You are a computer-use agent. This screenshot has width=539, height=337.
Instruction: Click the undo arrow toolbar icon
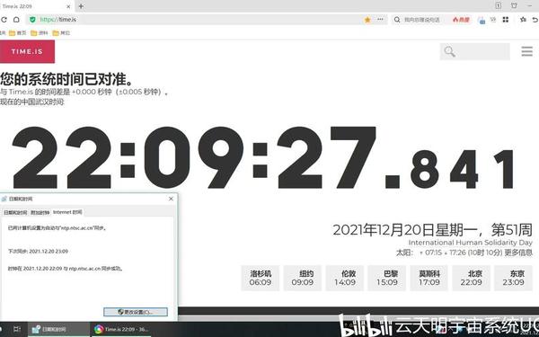point(535,20)
